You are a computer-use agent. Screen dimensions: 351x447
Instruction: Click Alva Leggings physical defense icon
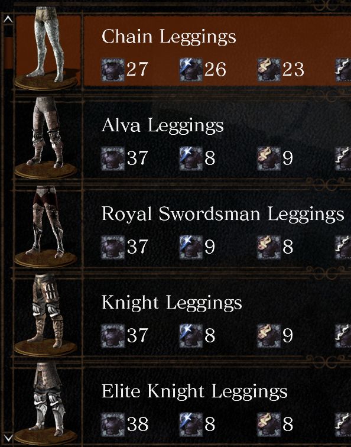click(x=113, y=158)
